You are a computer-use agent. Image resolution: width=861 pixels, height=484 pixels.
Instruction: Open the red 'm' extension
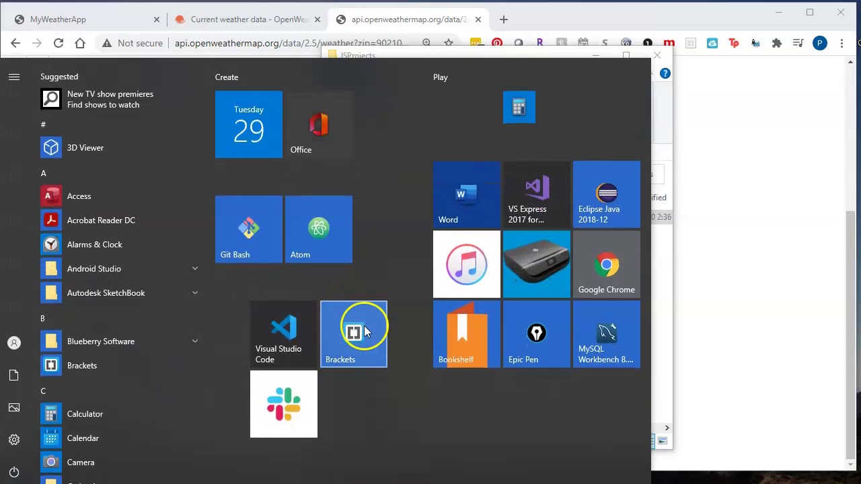pos(669,43)
